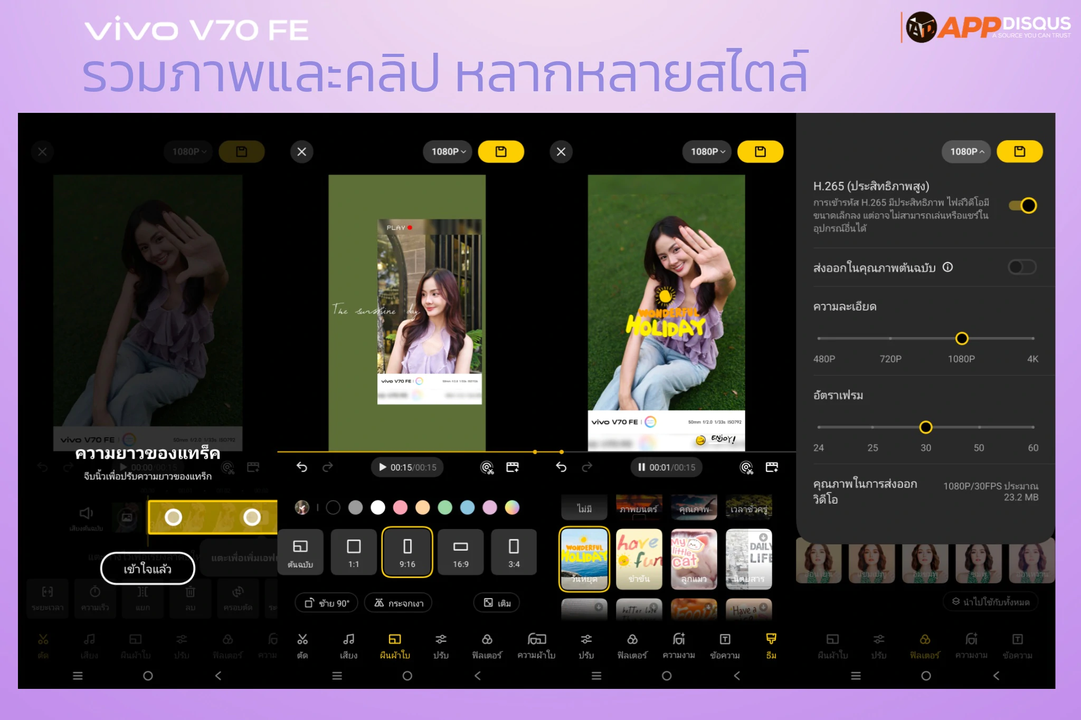The width and height of the screenshot is (1081, 720).
Task: Select the Wonderful Holiday theme thumbnail
Action: pyautogui.click(x=584, y=559)
